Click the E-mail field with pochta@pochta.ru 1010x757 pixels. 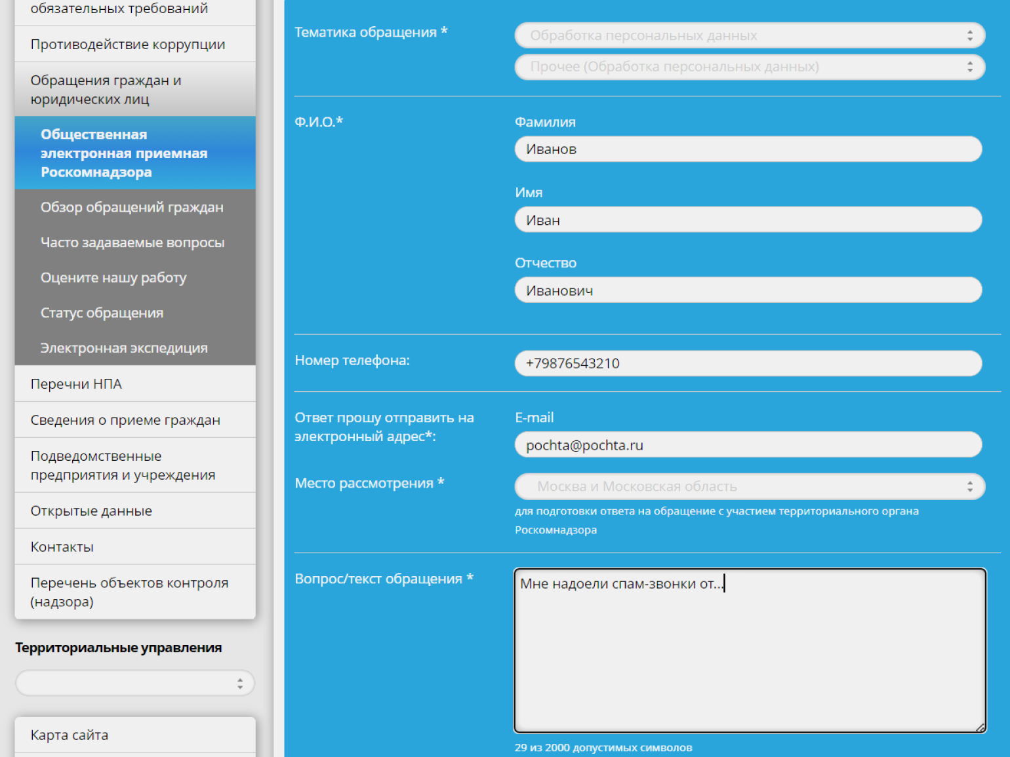point(748,445)
